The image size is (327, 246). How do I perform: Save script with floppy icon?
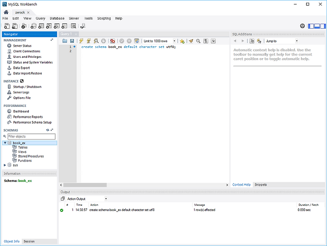(x=72, y=41)
